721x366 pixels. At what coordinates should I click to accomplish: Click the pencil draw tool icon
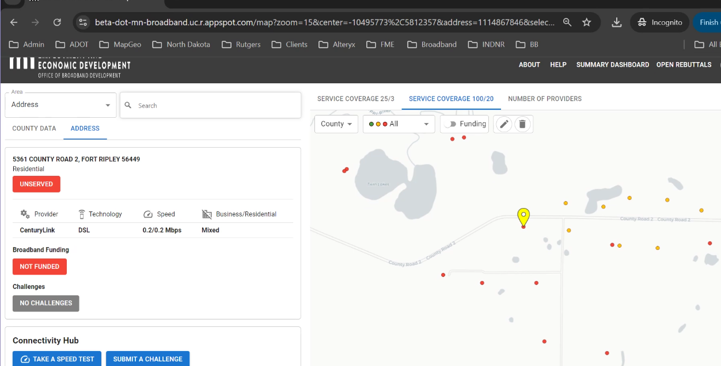[504, 124]
